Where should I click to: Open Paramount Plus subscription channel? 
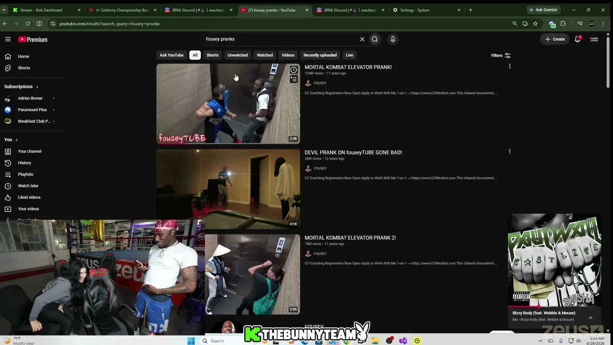click(32, 110)
